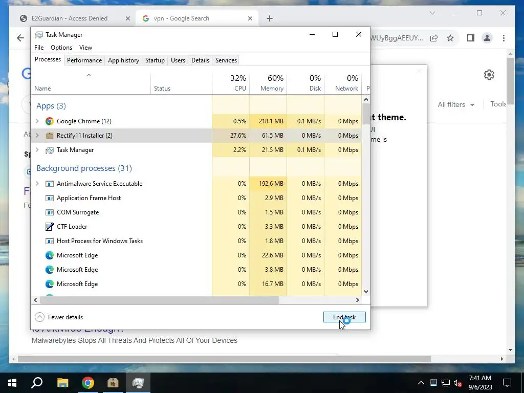
Task: Expand the Task Manager process group
Action: [x=37, y=150]
